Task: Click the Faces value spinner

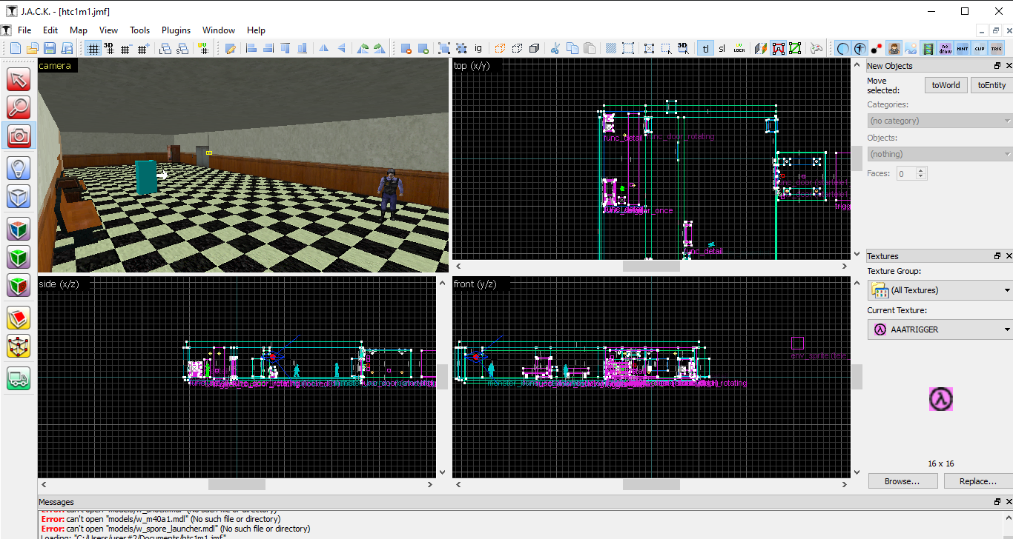Action: pos(911,173)
